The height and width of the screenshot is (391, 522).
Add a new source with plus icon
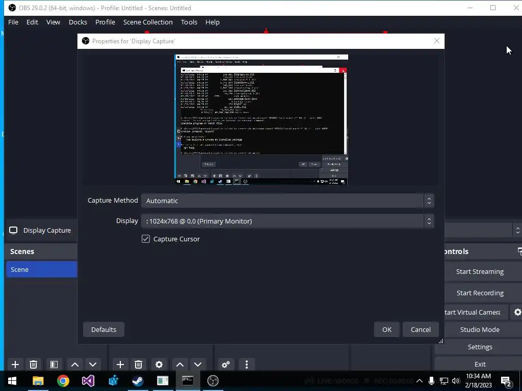120,365
